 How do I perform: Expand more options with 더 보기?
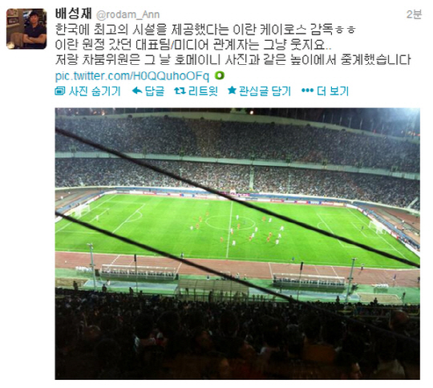[x=333, y=91]
